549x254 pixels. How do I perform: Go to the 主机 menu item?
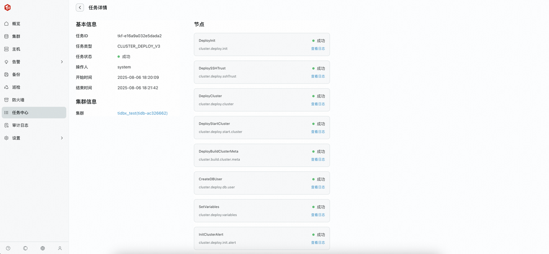16,49
